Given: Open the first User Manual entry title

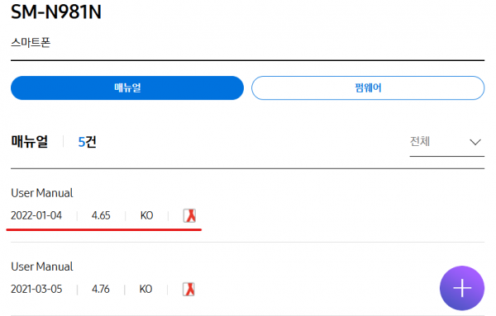Looking at the screenshot, I should 42,193.
